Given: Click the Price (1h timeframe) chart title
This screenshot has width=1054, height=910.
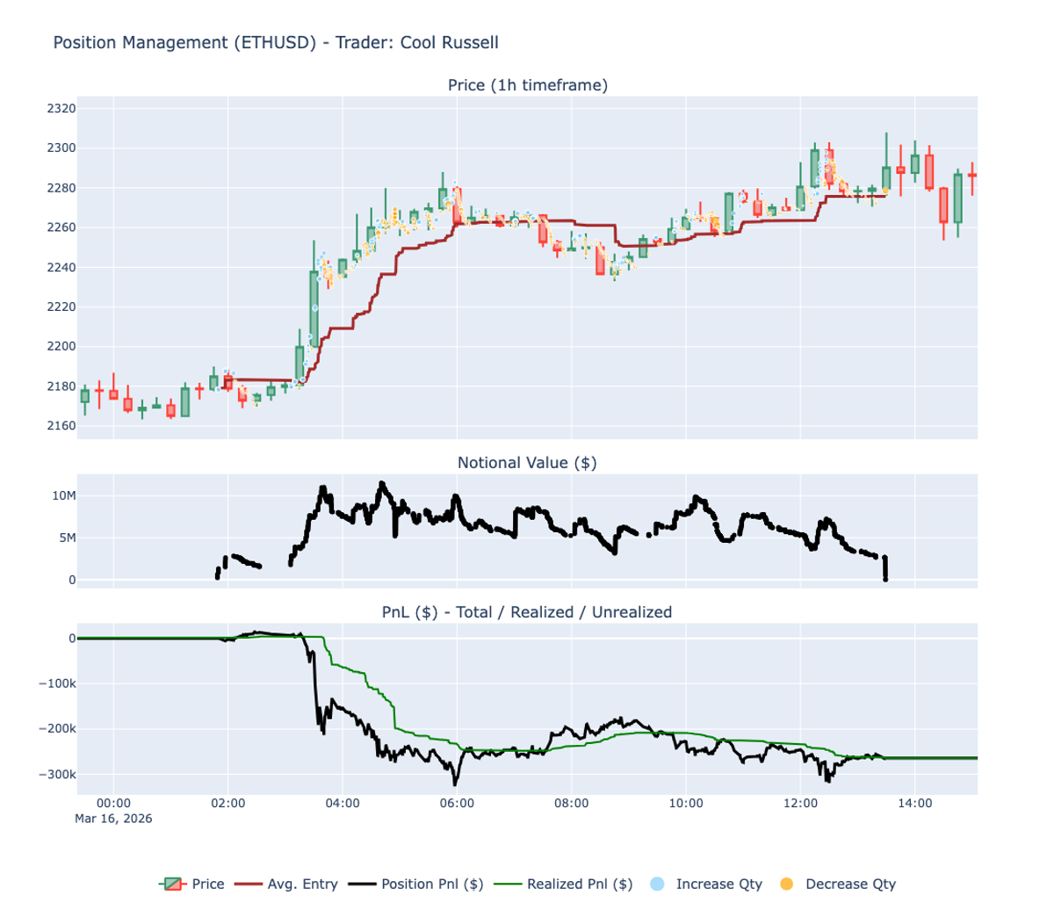Looking at the screenshot, I should (x=526, y=86).
